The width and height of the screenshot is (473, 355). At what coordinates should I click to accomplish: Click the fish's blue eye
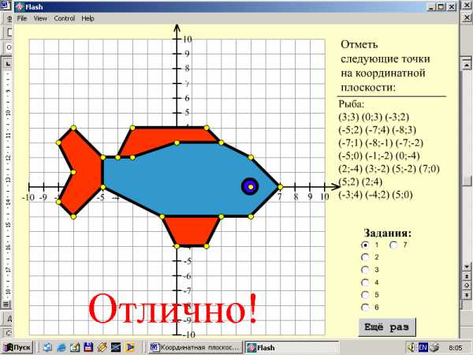coord(250,186)
